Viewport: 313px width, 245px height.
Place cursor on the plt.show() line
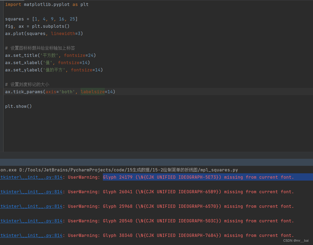click(x=18, y=106)
